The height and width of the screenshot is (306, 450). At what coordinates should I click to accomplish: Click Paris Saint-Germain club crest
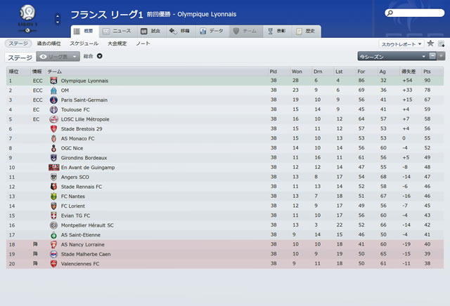pyautogui.click(x=53, y=100)
